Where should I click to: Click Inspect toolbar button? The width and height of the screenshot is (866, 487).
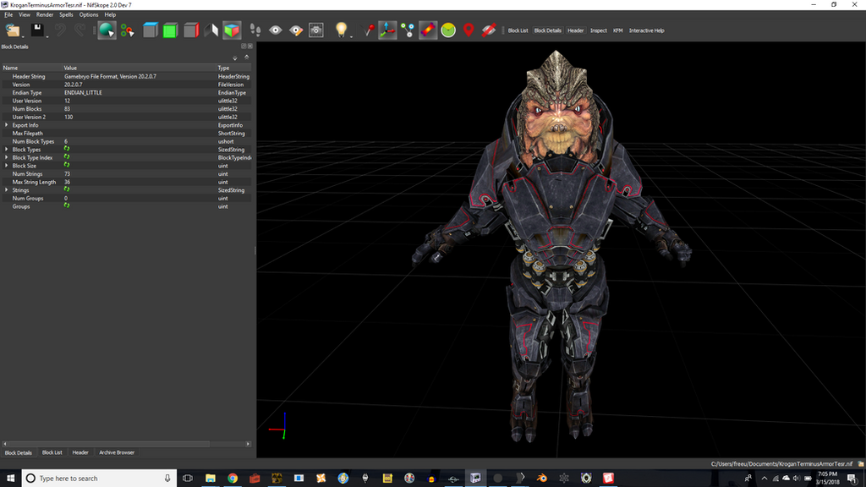click(x=598, y=31)
